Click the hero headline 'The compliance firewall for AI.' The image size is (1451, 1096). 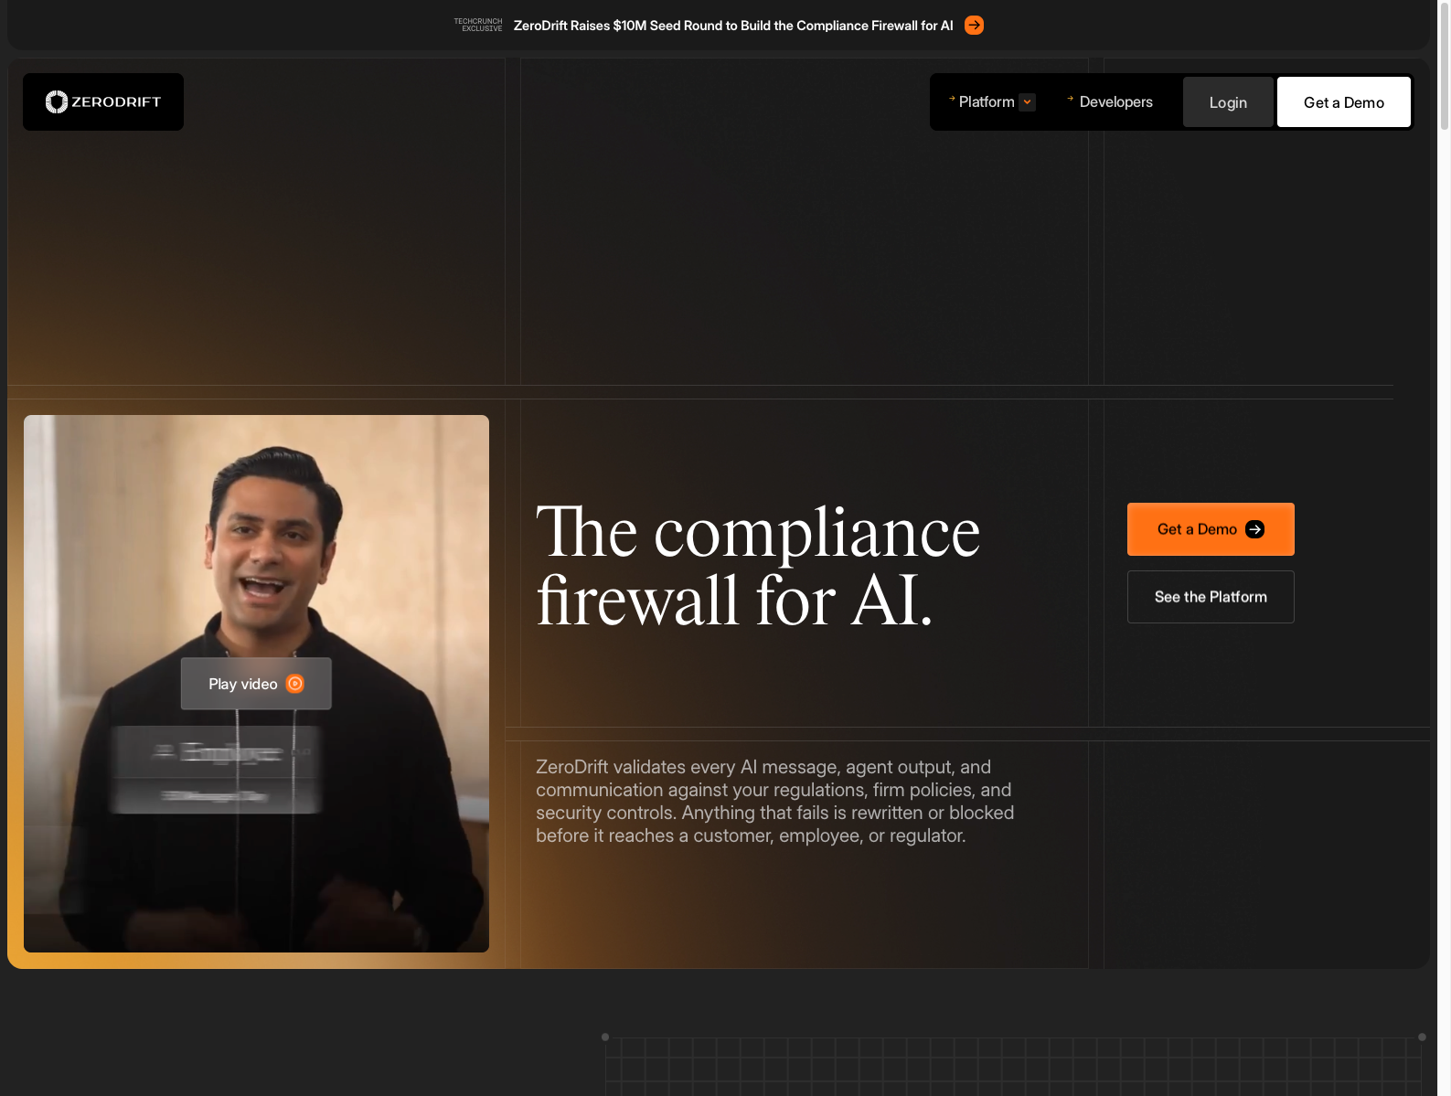click(758, 567)
